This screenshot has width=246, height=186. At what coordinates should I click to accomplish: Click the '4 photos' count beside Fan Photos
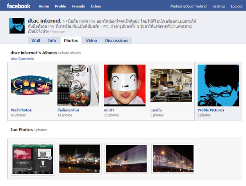[40, 130]
